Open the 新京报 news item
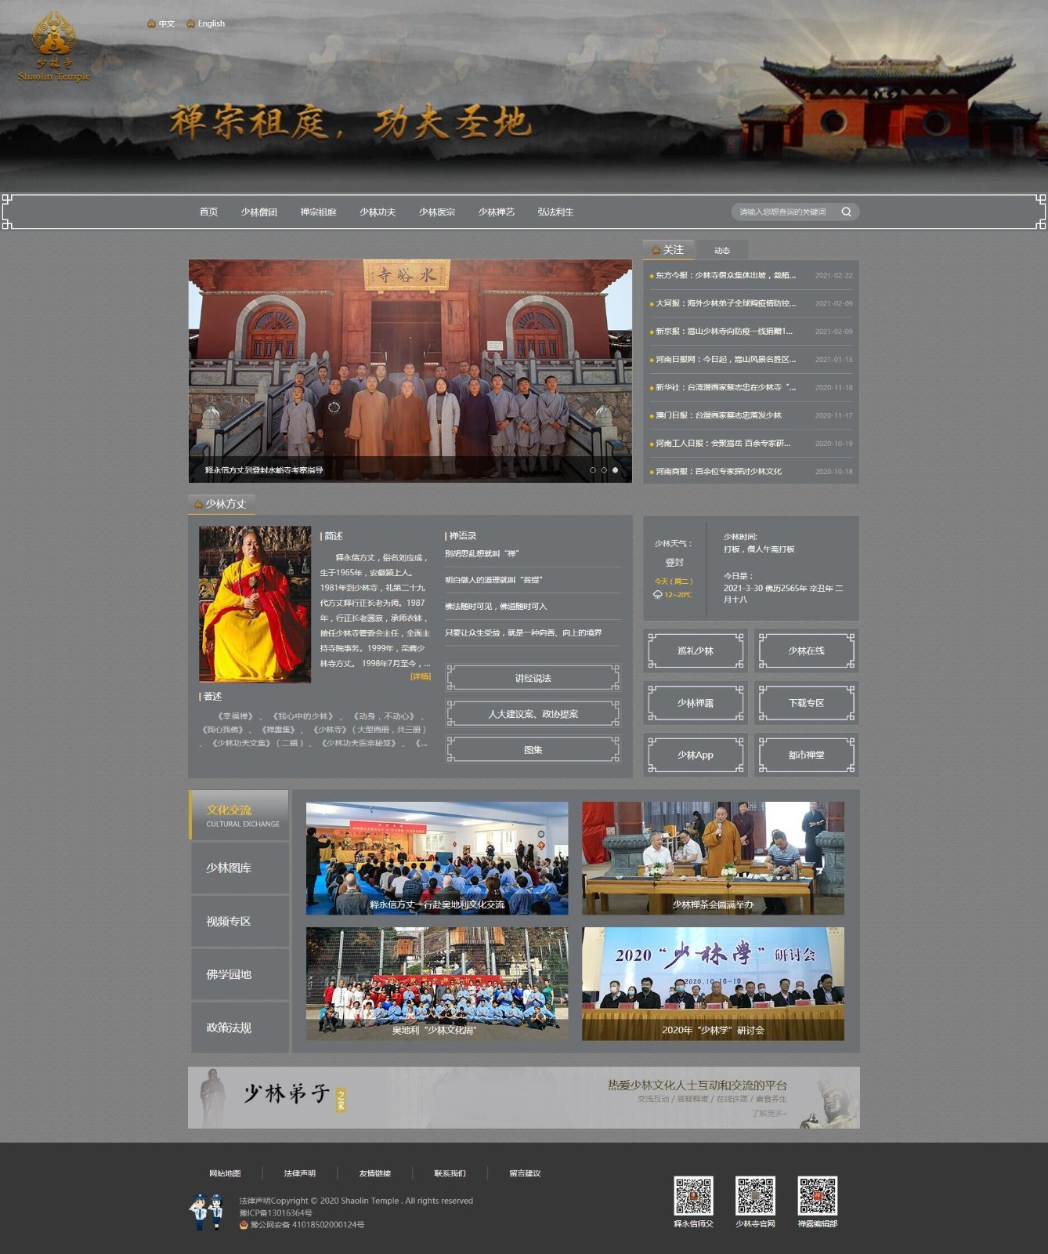Screen dimensions: 1048x1254 [725, 332]
